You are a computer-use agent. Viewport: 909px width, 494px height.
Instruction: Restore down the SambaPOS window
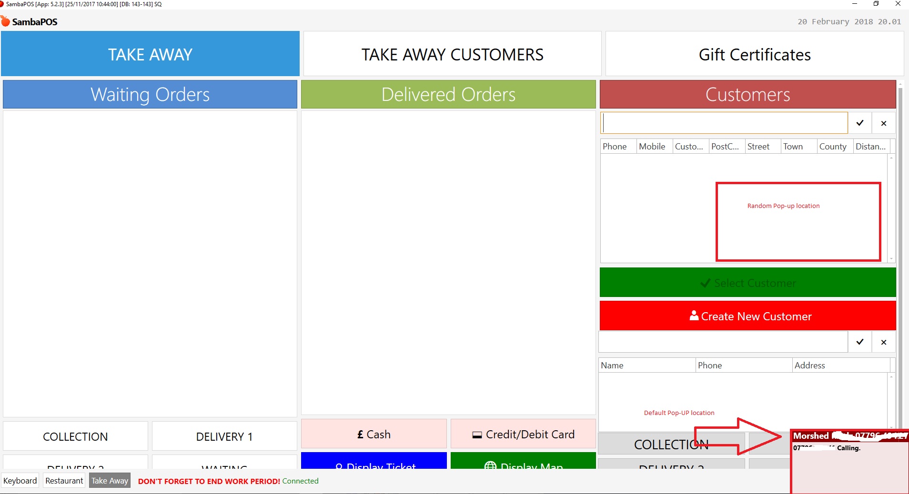pyautogui.click(x=876, y=4)
